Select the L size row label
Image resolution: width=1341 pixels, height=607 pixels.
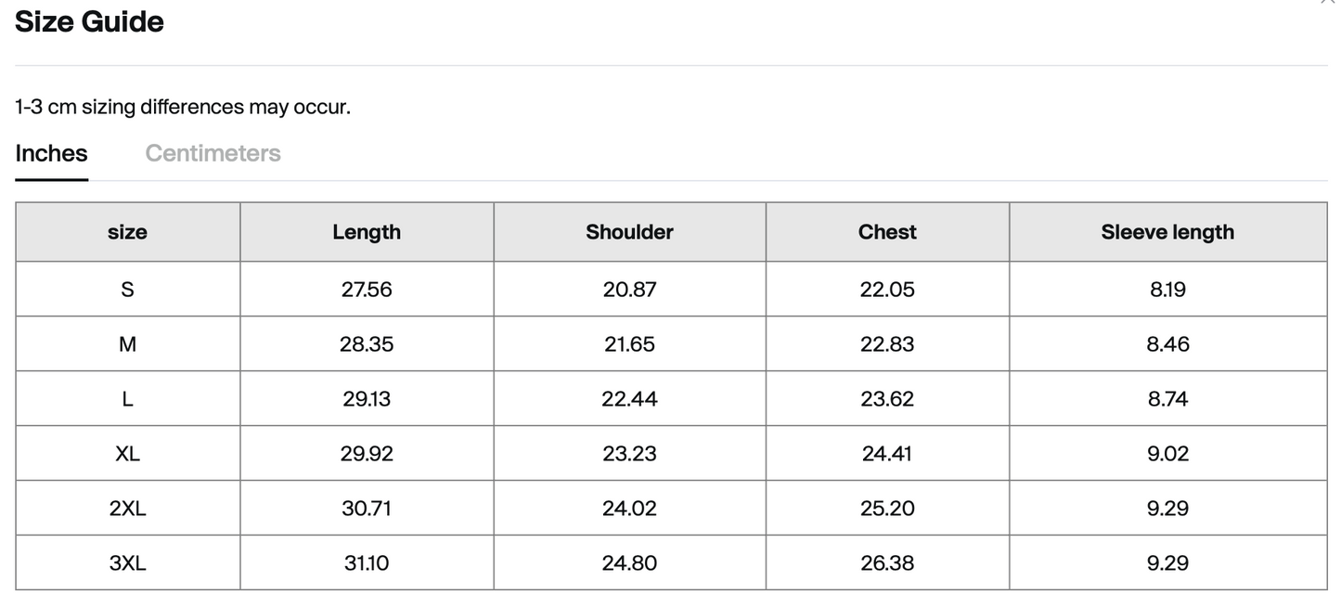(127, 399)
